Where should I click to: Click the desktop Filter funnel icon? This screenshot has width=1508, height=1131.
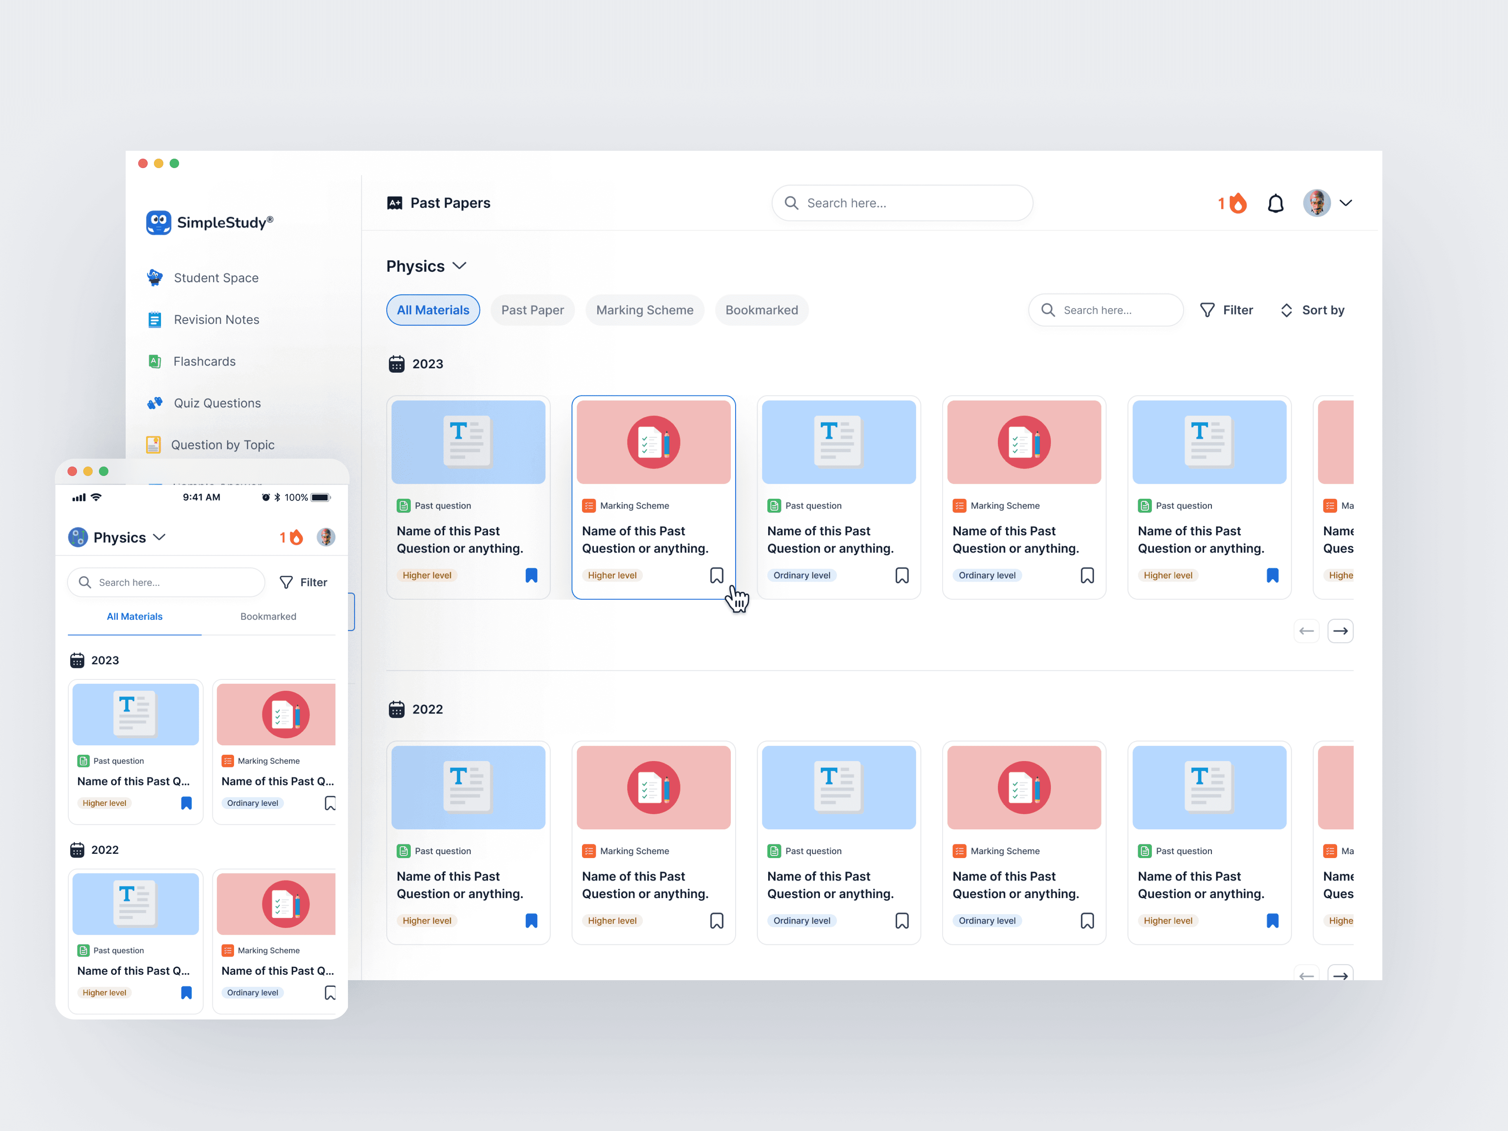point(1207,310)
